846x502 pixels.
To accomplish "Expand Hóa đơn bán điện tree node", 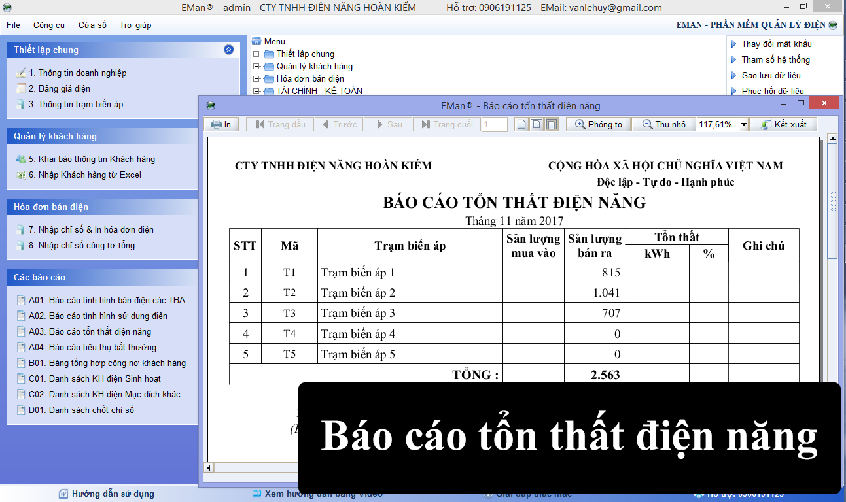I will click(x=256, y=78).
